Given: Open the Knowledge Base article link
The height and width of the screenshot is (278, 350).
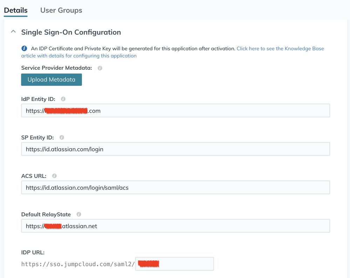Looking at the screenshot, I should (x=280, y=48).
